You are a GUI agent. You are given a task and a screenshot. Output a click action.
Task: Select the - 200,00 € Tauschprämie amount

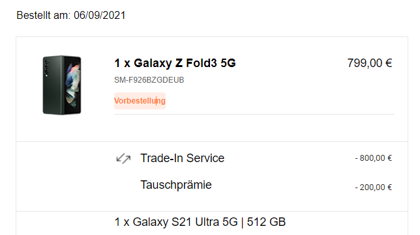tap(374, 187)
